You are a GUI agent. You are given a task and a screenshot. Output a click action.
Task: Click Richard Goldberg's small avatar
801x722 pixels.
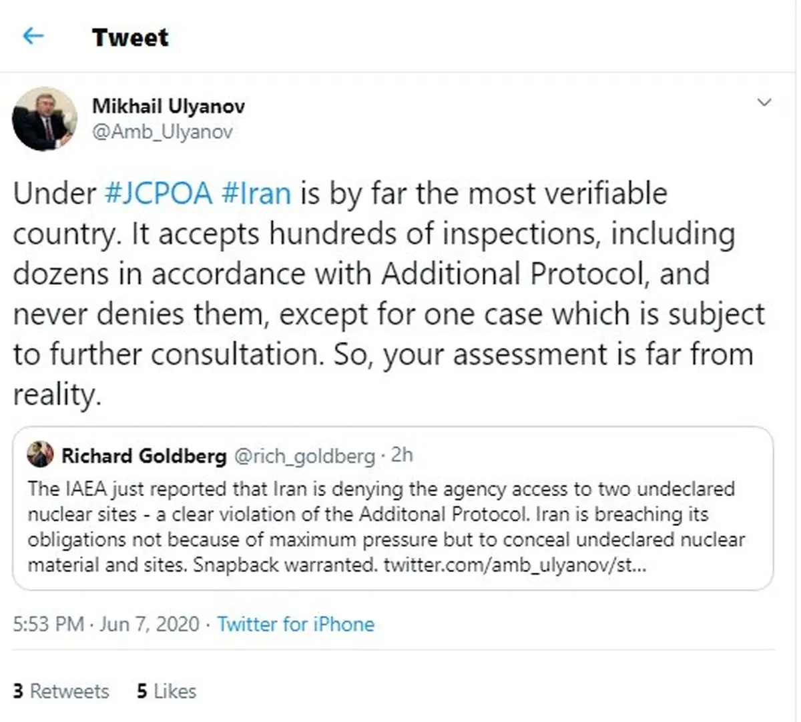coord(40,455)
